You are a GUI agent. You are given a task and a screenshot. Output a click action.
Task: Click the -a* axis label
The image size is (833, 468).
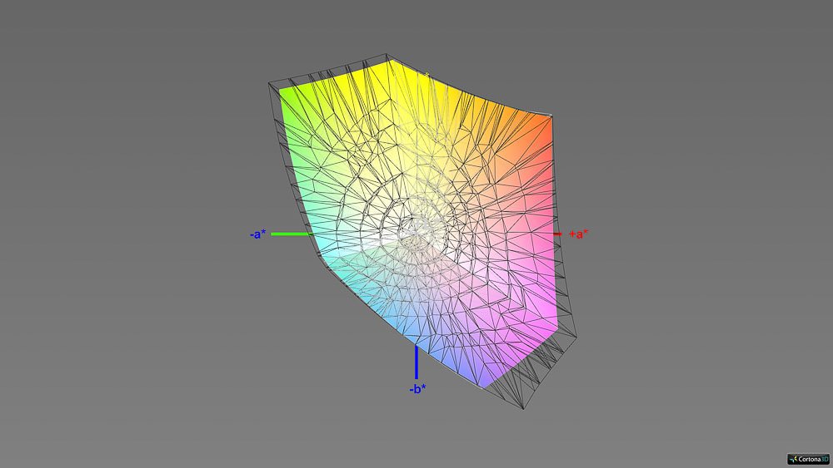pyautogui.click(x=257, y=234)
